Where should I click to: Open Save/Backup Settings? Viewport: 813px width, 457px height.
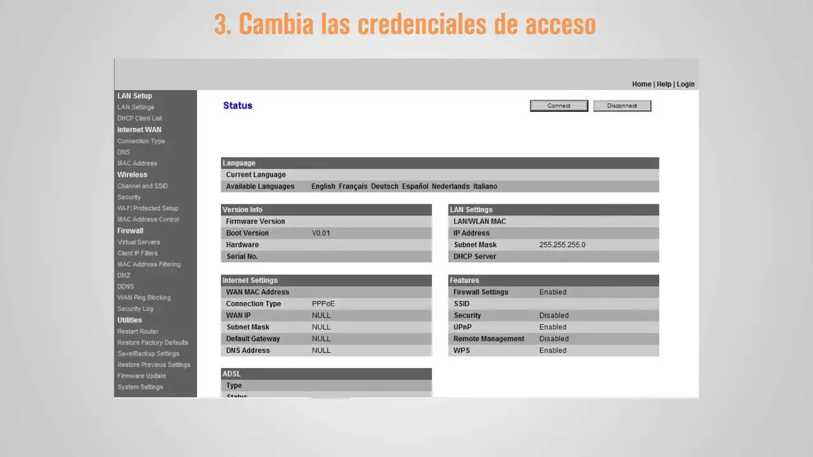pos(148,354)
